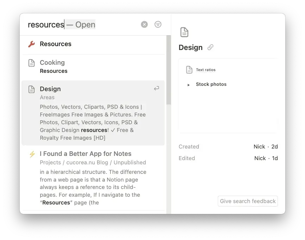Click the page icon next to Cooking
This screenshot has width=305, height=240.
[31, 62]
